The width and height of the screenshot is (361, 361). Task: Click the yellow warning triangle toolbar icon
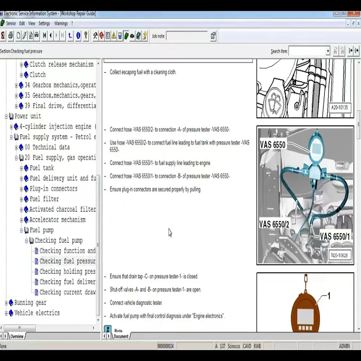point(114,35)
